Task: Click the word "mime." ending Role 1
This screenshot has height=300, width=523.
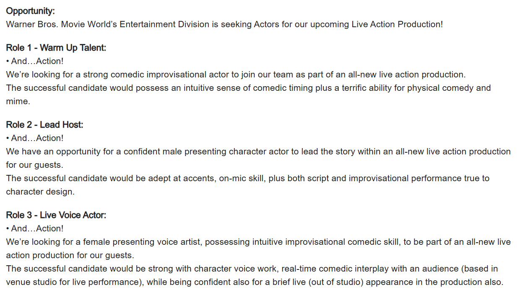Action: tap(18, 101)
